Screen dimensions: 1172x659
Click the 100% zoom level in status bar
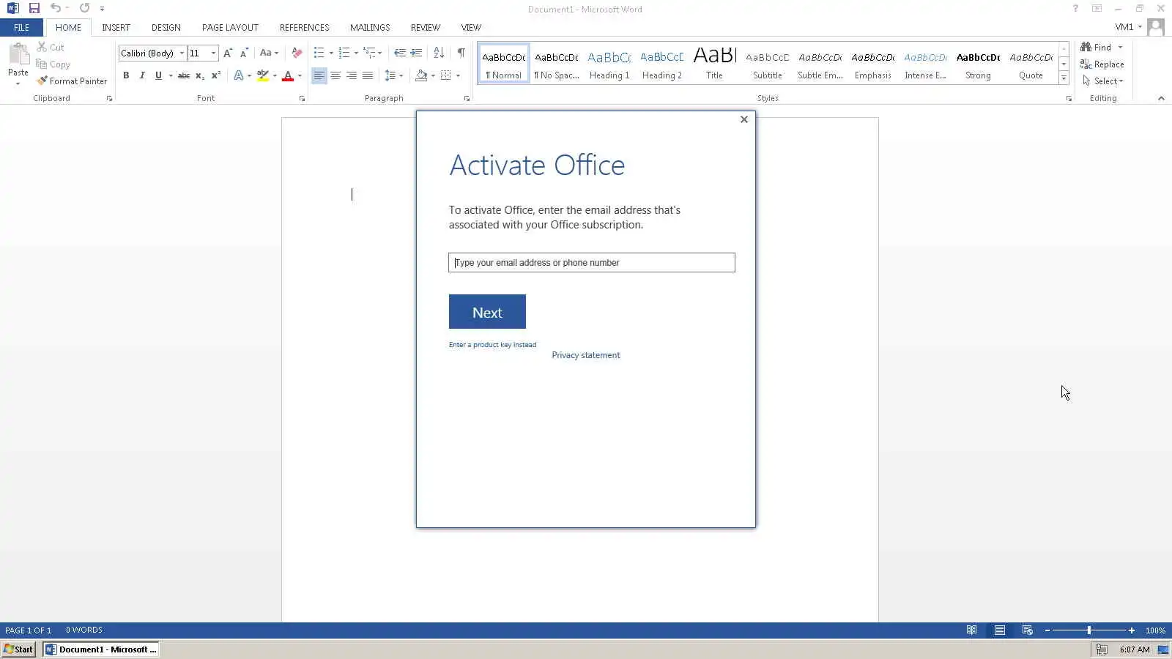pyautogui.click(x=1155, y=630)
